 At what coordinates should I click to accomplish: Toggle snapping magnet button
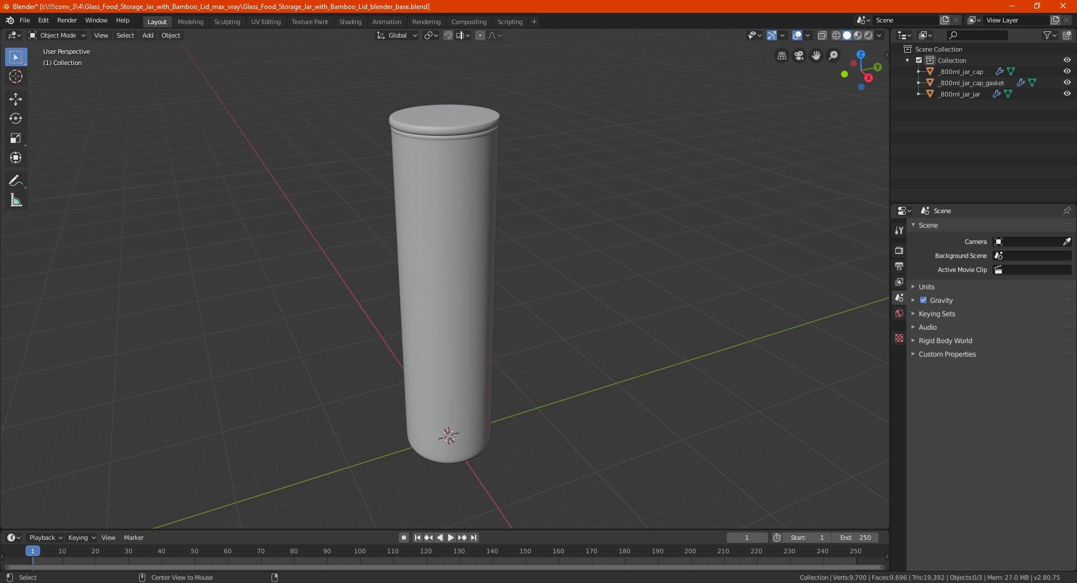click(x=448, y=35)
